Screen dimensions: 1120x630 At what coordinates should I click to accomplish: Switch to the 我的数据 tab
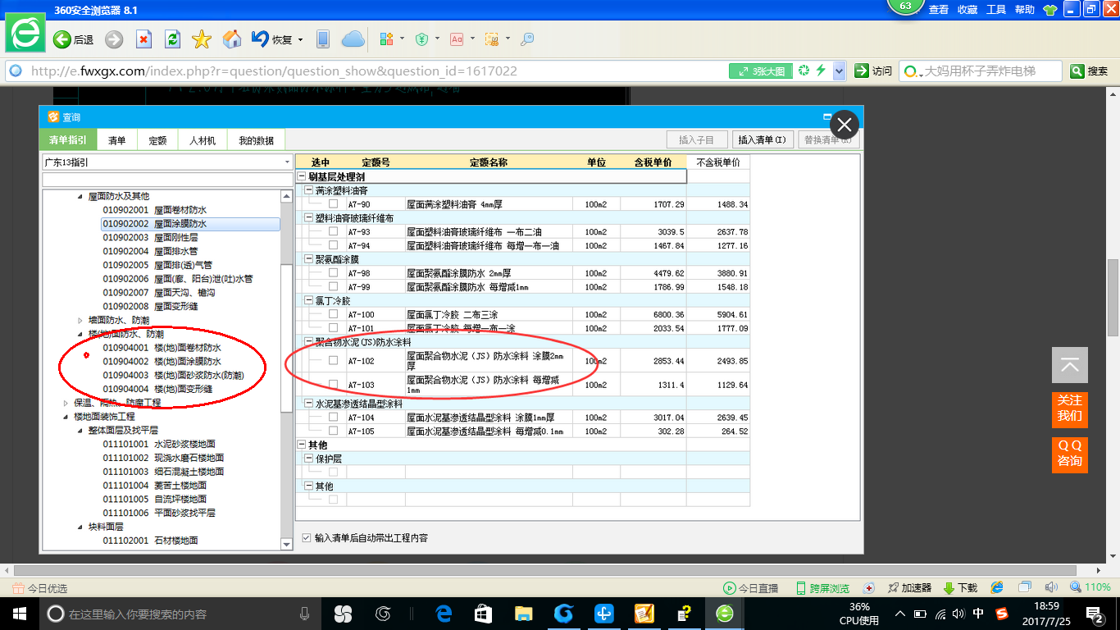256,140
